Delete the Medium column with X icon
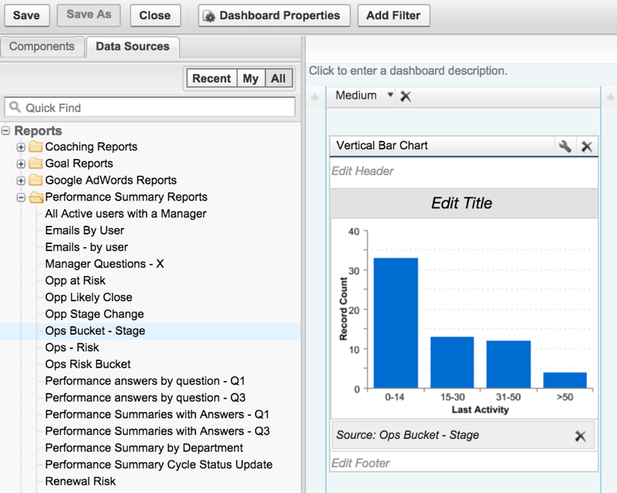 point(406,96)
